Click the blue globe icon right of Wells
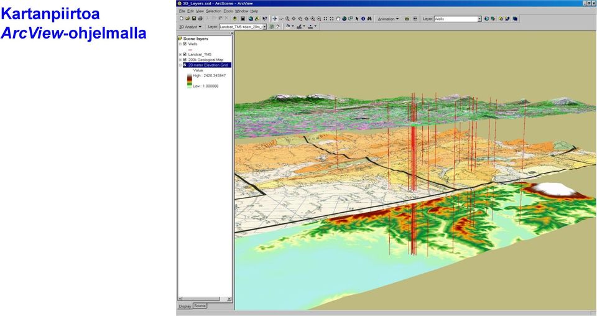 [x=486, y=18]
